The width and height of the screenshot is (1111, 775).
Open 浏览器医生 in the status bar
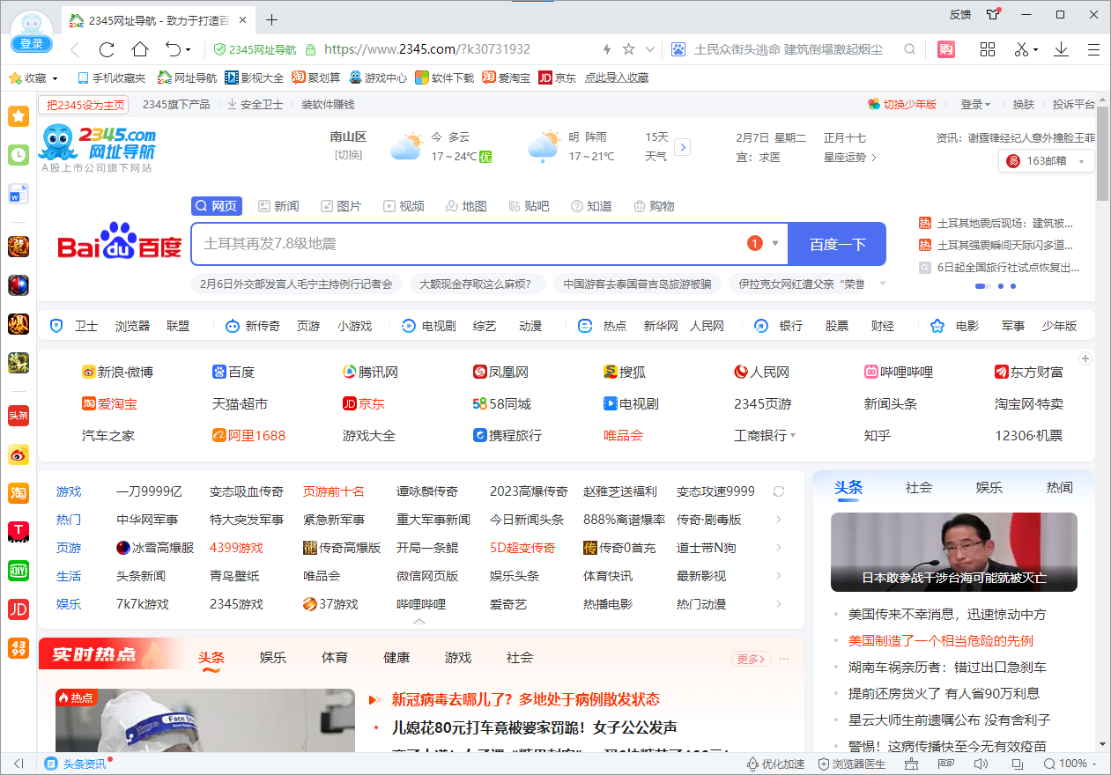coord(852,764)
